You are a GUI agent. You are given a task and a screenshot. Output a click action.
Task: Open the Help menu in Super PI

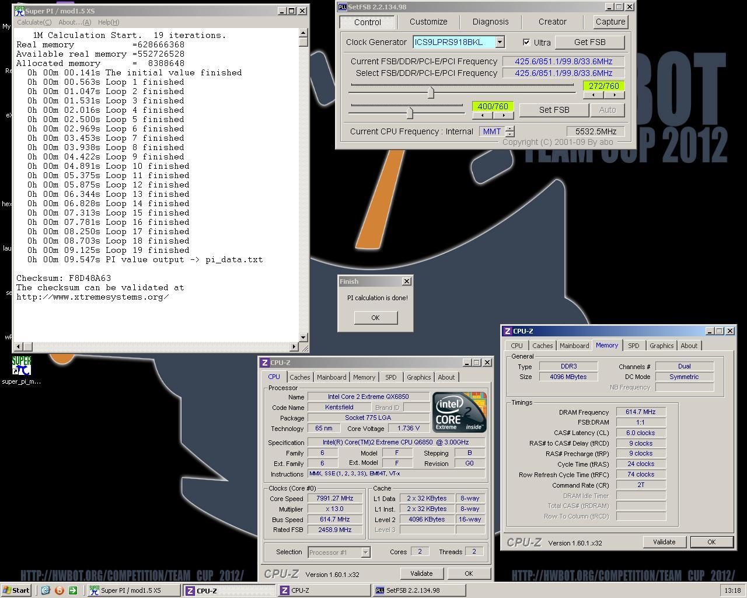pos(109,22)
